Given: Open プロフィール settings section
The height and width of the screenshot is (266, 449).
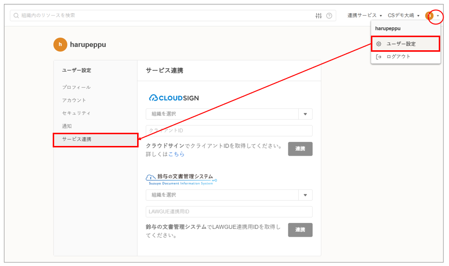Looking at the screenshot, I should (x=76, y=87).
